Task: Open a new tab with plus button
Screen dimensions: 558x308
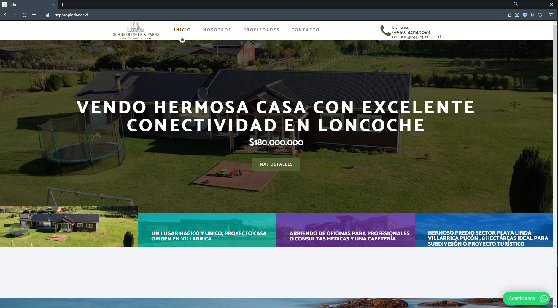Action: click(x=62, y=4)
